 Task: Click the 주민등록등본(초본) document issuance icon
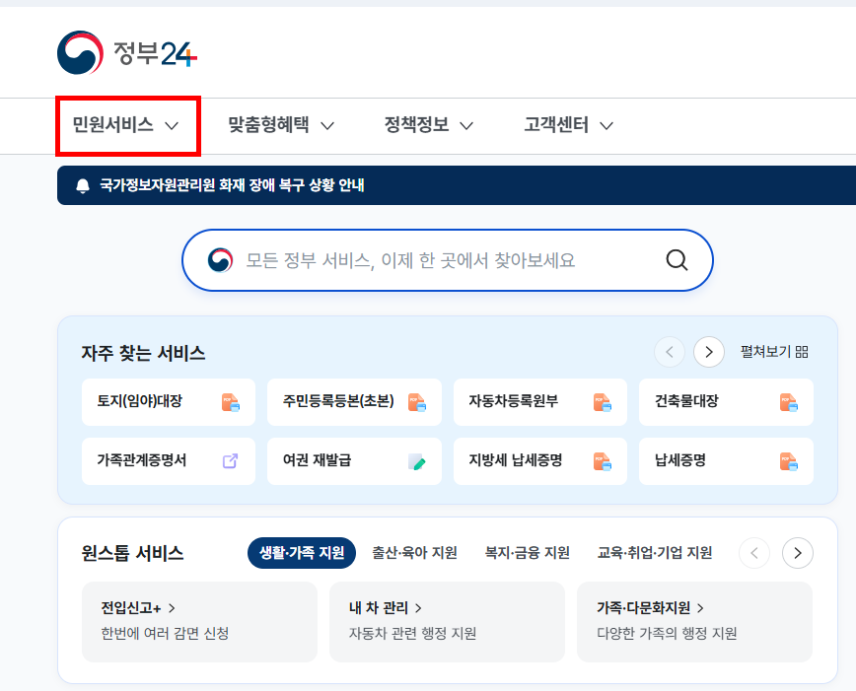coord(416,402)
